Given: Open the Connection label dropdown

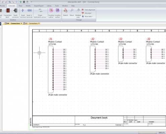Looking at the screenshot, I should point(8,16).
